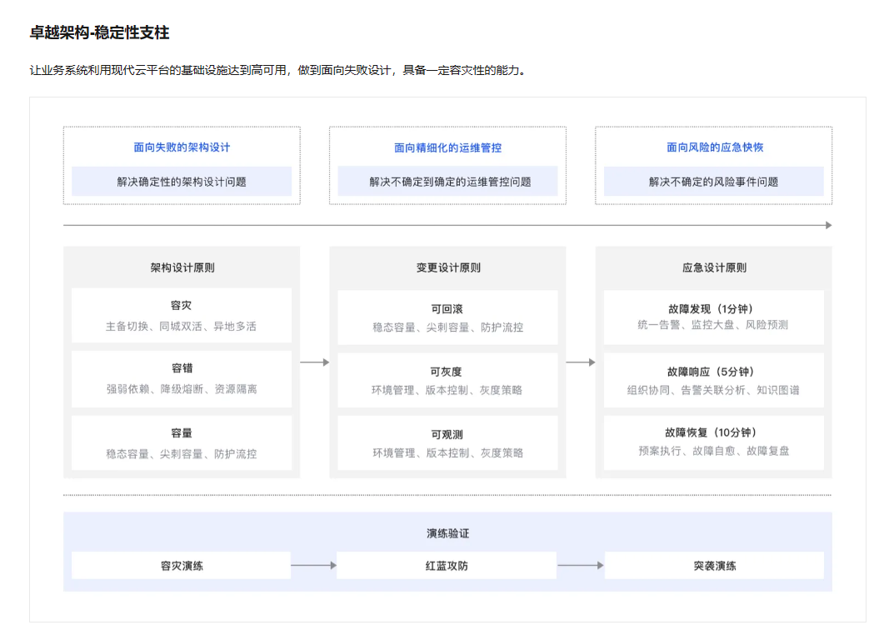Click the title 故障响应（5分钟）
884x635 pixels.
click(711, 372)
